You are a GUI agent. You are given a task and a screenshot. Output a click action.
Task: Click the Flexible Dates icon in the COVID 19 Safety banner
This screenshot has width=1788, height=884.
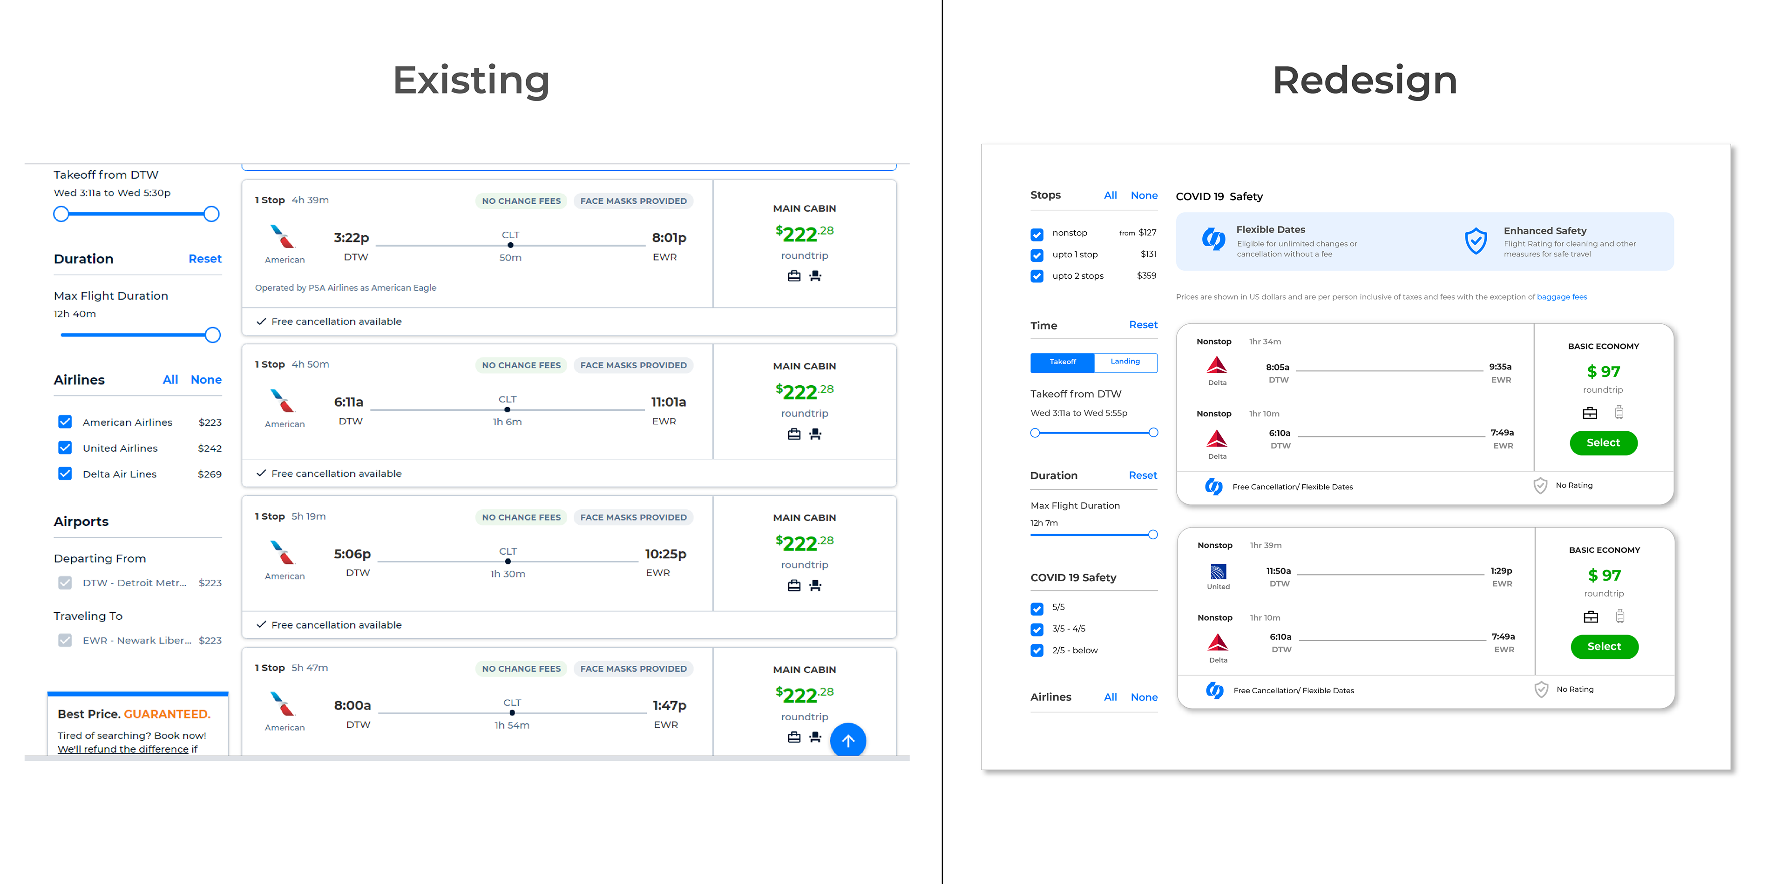pos(1213,239)
